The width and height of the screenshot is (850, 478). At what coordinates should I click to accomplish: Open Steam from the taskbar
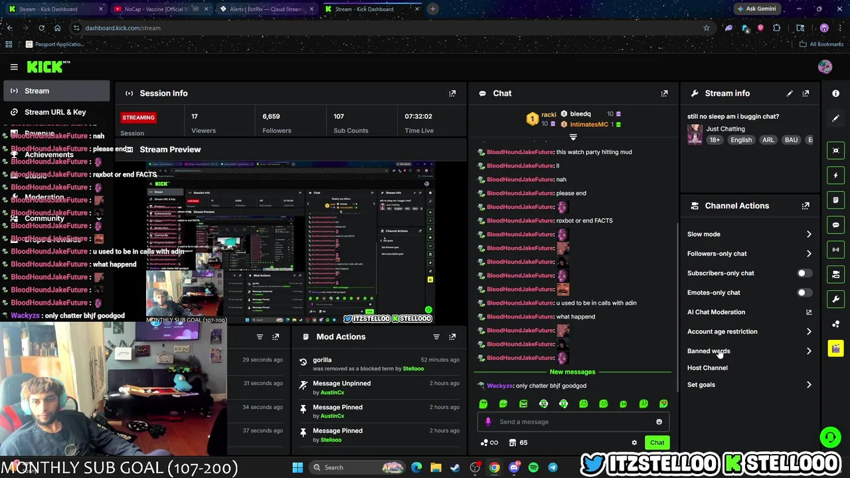[455, 467]
